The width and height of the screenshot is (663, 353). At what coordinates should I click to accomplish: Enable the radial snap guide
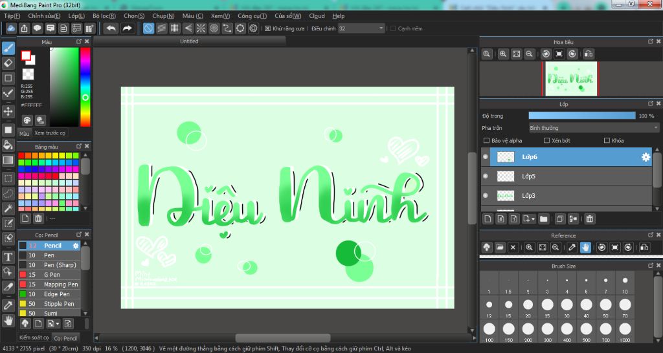click(201, 28)
